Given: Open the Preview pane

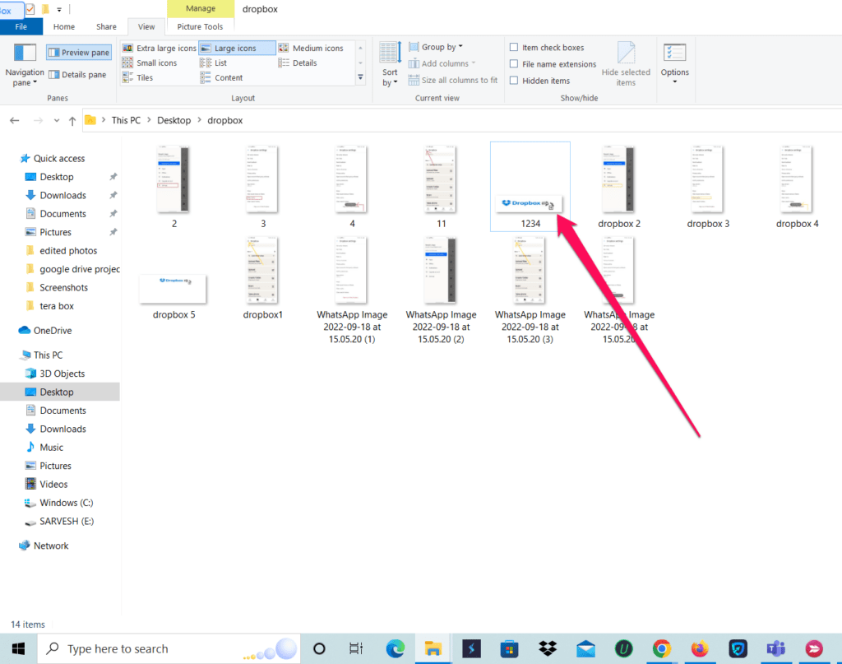Looking at the screenshot, I should [x=78, y=52].
